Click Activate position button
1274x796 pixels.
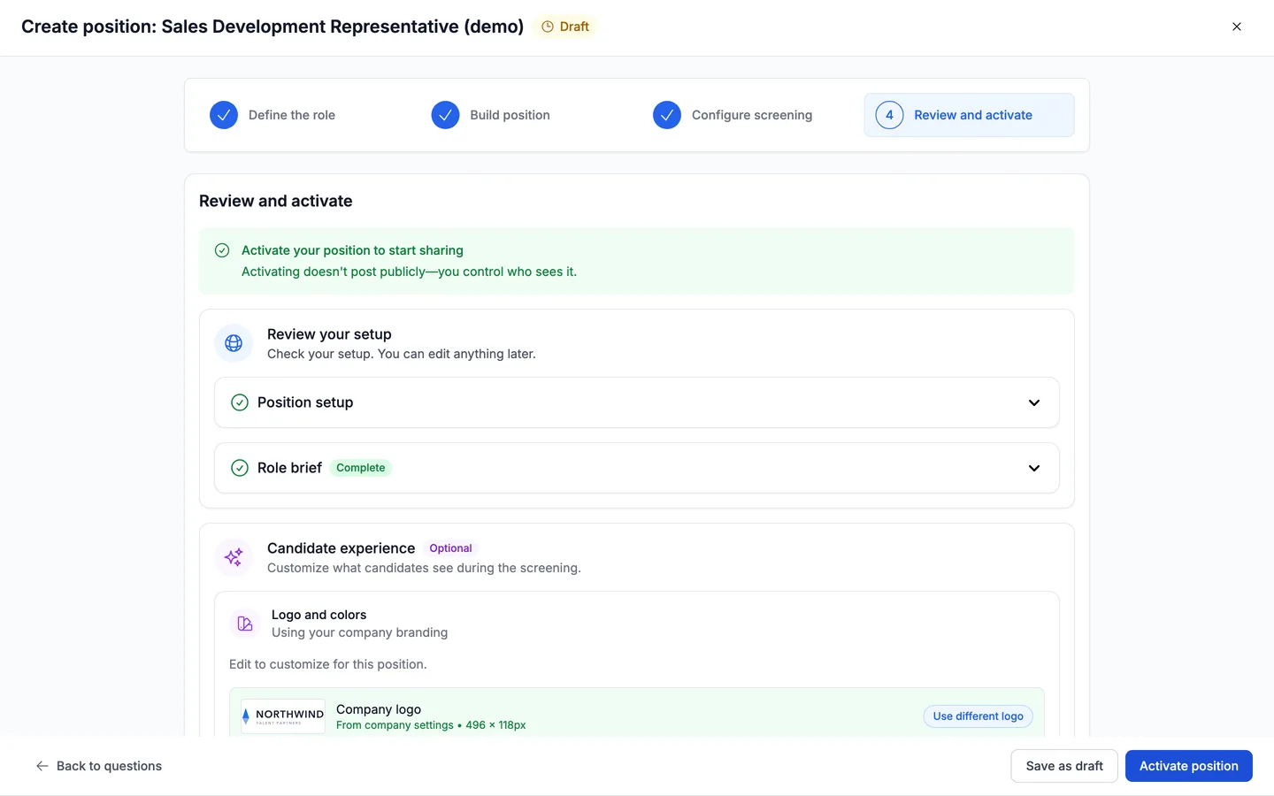point(1189,766)
